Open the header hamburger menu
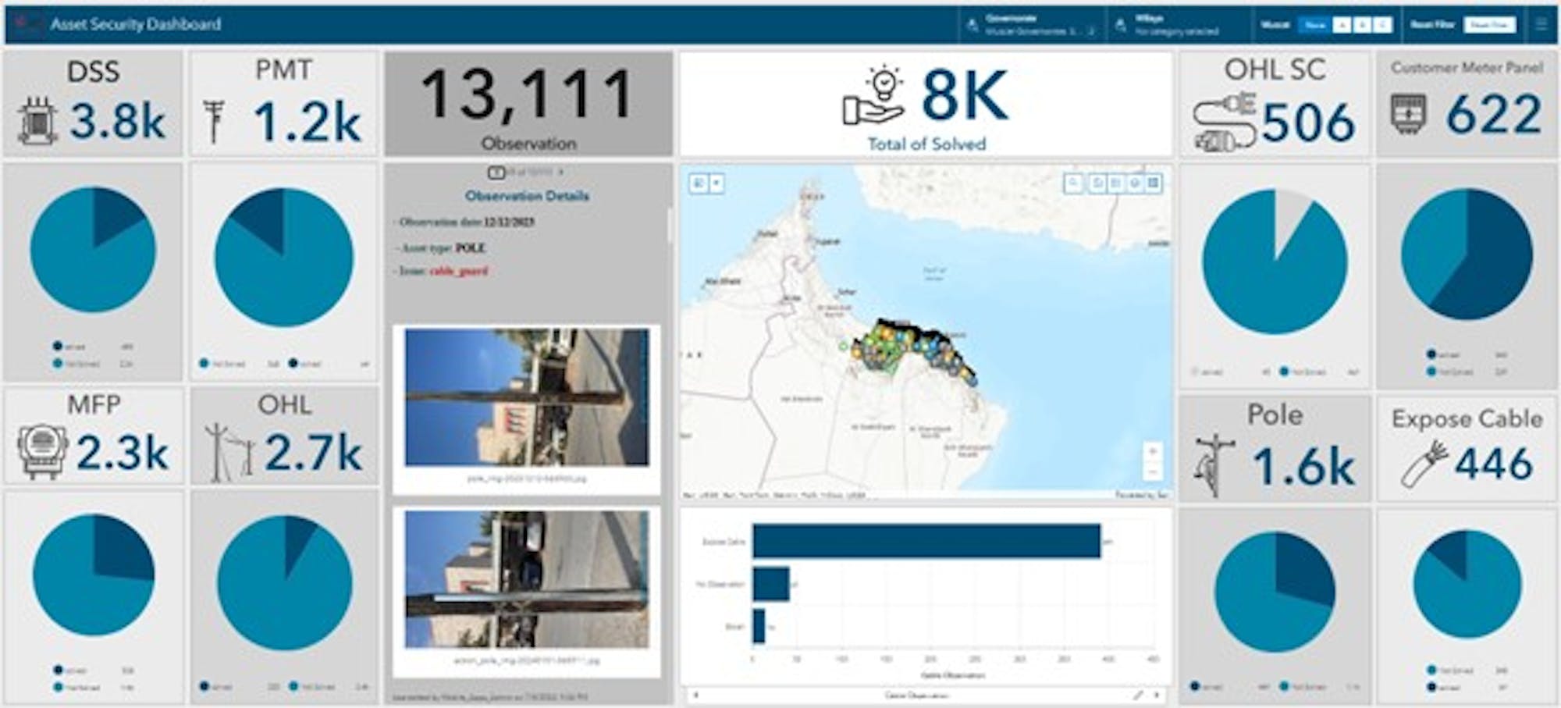 click(x=1541, y=25)
